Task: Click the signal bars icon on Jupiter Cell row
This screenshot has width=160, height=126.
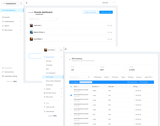Action: point(111,26)
